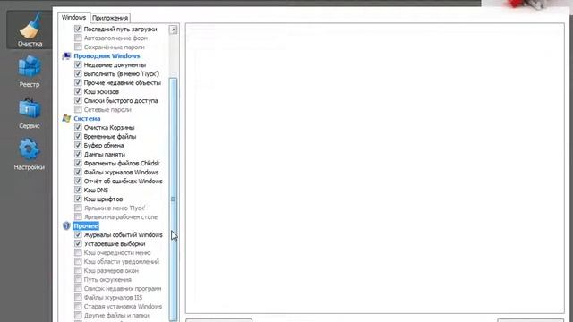Enable Ярлыки в меню 'Пуск' checkbox

78,208
